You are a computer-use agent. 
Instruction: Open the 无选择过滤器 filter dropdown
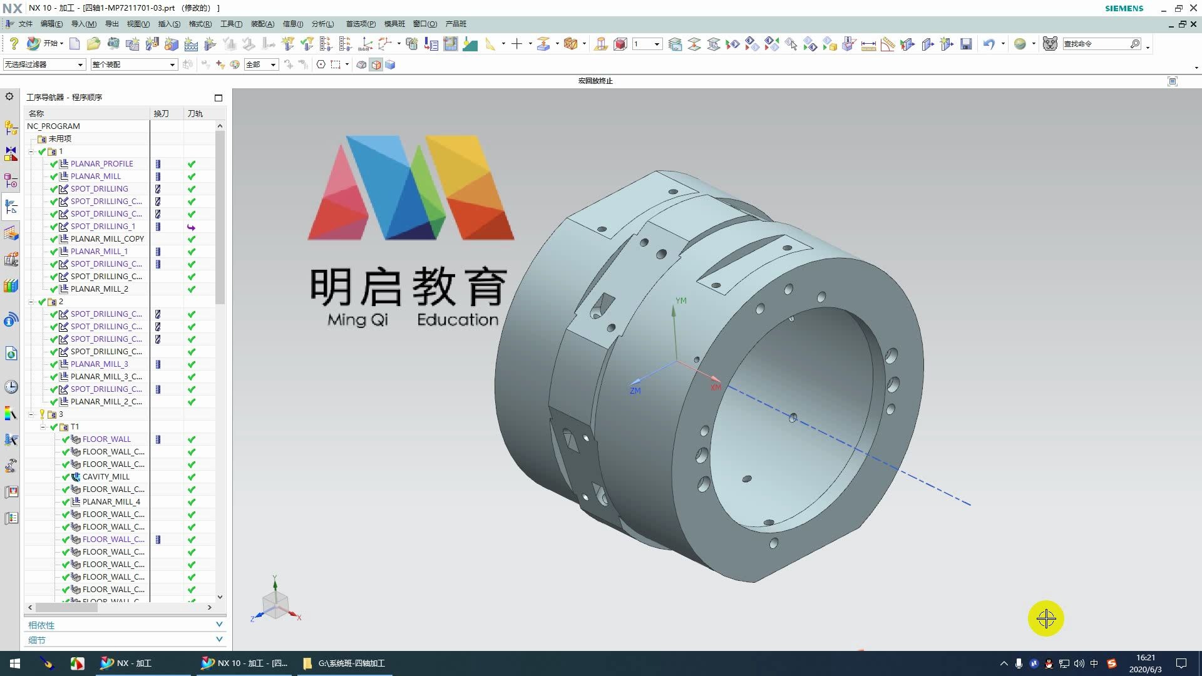click(81, 64)
